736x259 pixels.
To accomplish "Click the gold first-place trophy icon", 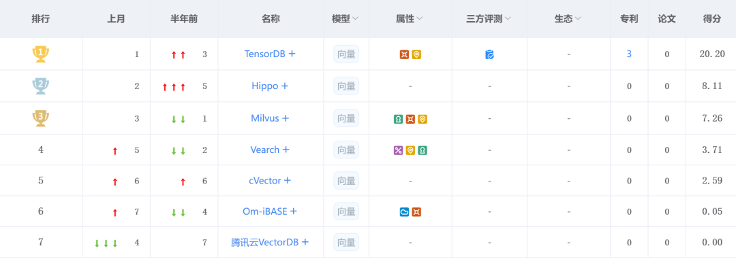I will tap(40, 54).
